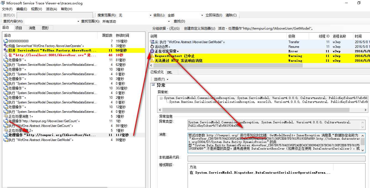Click the warning icon of RequestContext 已中止
The image size is (370, 188).
point(152,56)
